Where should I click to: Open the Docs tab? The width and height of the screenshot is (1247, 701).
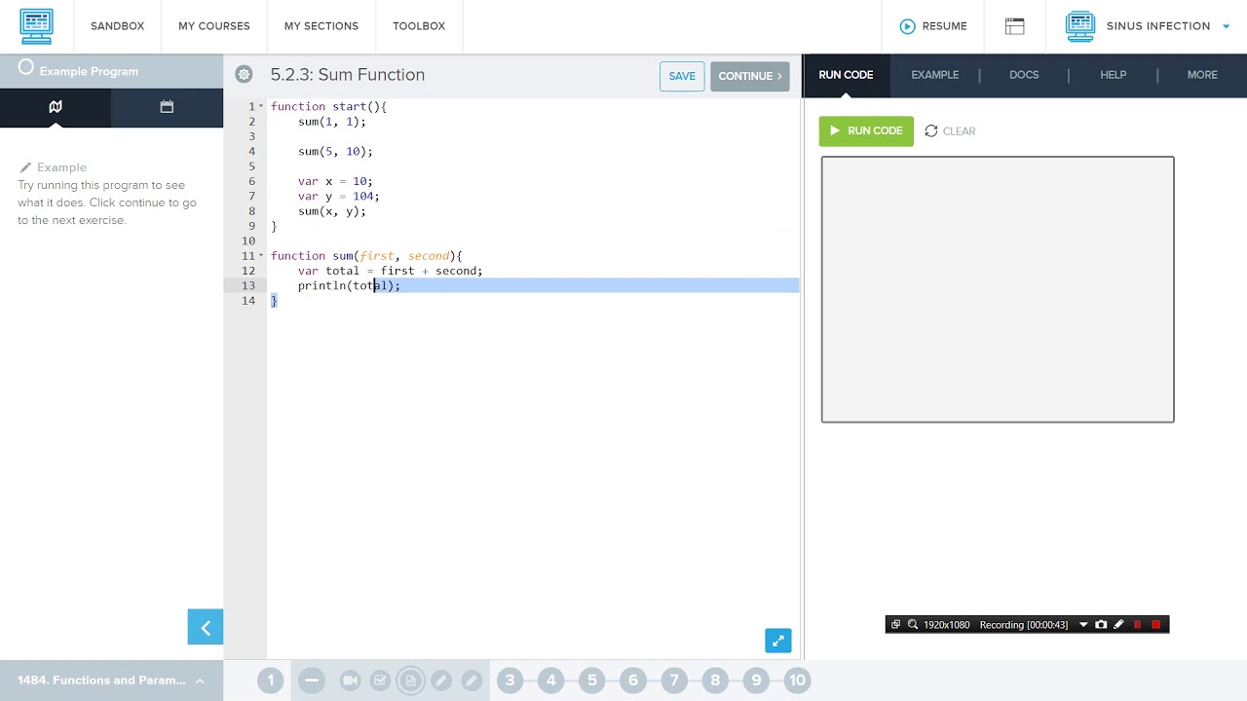point(1024,75)
